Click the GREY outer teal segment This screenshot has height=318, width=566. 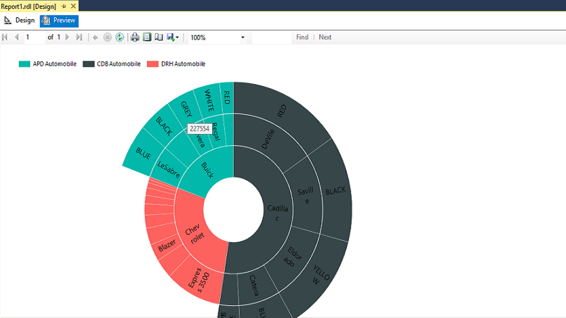click(x=186, y=108)
